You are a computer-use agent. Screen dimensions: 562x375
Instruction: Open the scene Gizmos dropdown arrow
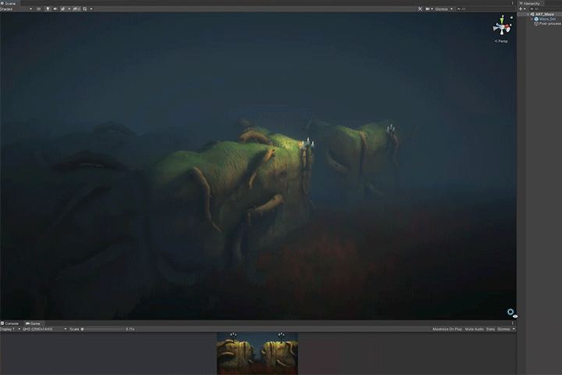tap(452, 9)
